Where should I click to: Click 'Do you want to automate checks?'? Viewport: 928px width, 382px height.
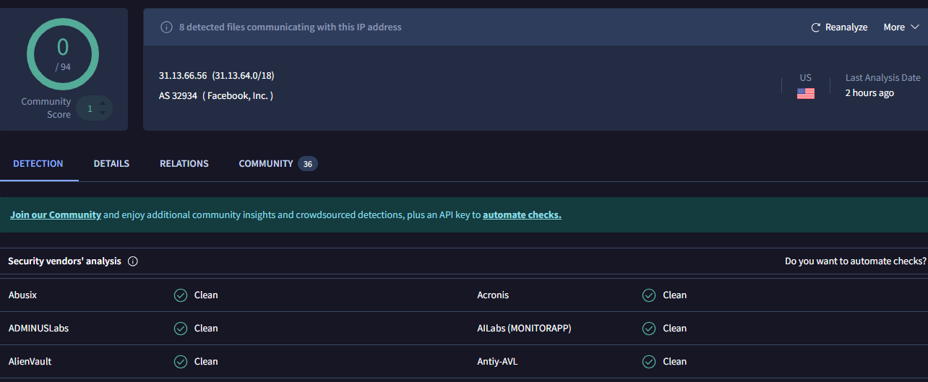click(855, 261)
